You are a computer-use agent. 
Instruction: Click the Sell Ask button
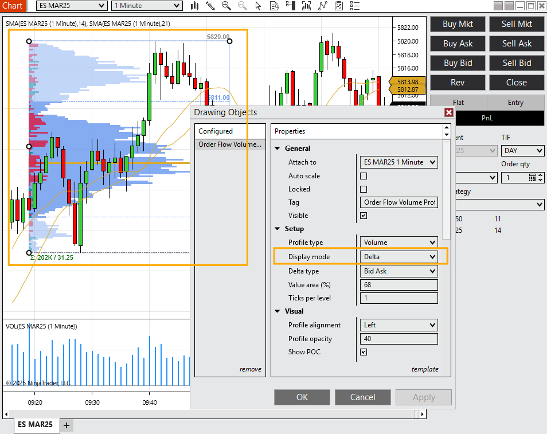point(517,44)
